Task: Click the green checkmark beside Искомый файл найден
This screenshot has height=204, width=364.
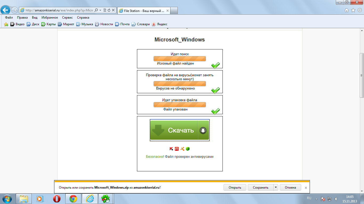Action: pos(216,65)
